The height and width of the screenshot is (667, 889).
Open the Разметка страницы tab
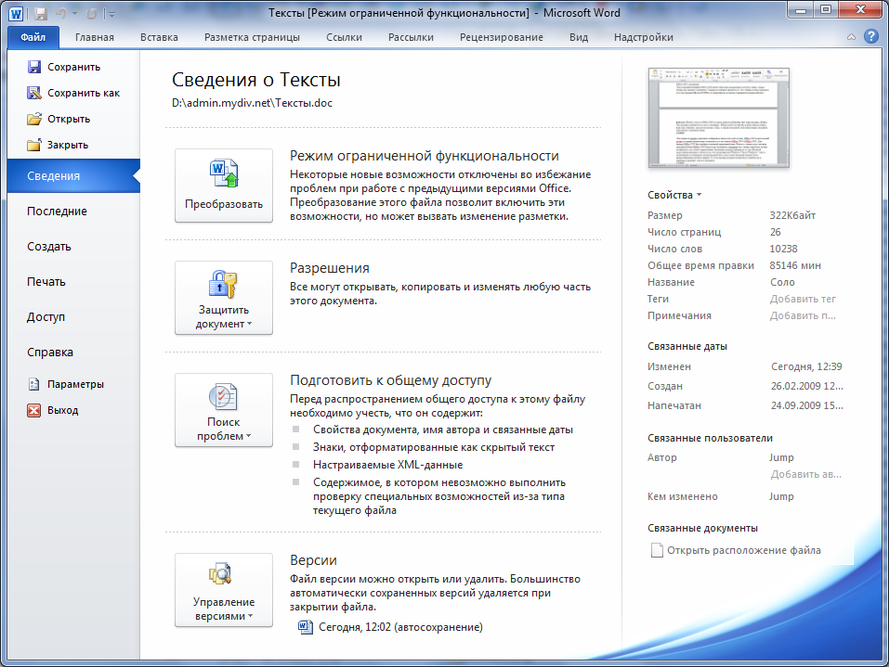coord(253,37)
